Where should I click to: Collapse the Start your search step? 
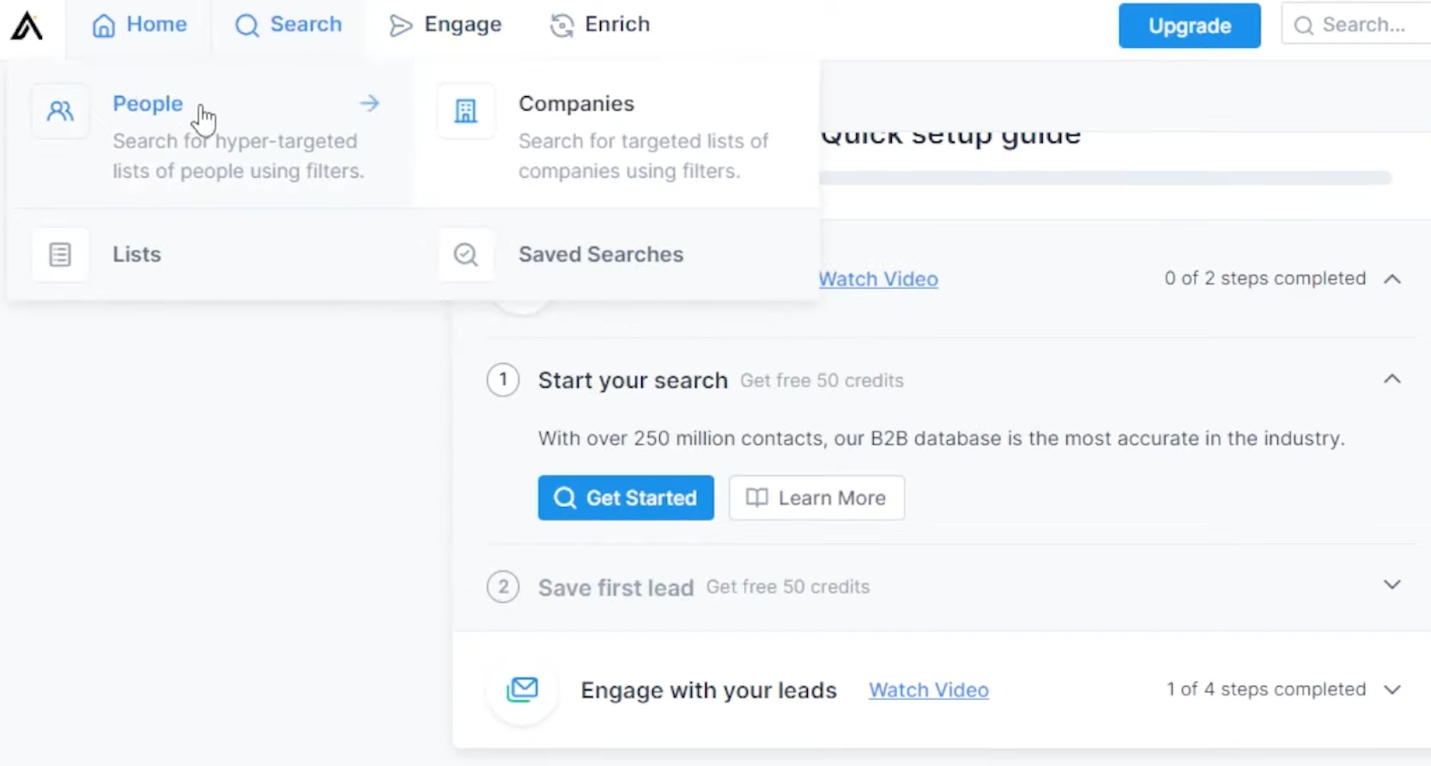coord(1392,379)
